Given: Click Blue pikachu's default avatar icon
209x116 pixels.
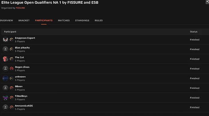Looking at the screenshot, I should 5,49.
